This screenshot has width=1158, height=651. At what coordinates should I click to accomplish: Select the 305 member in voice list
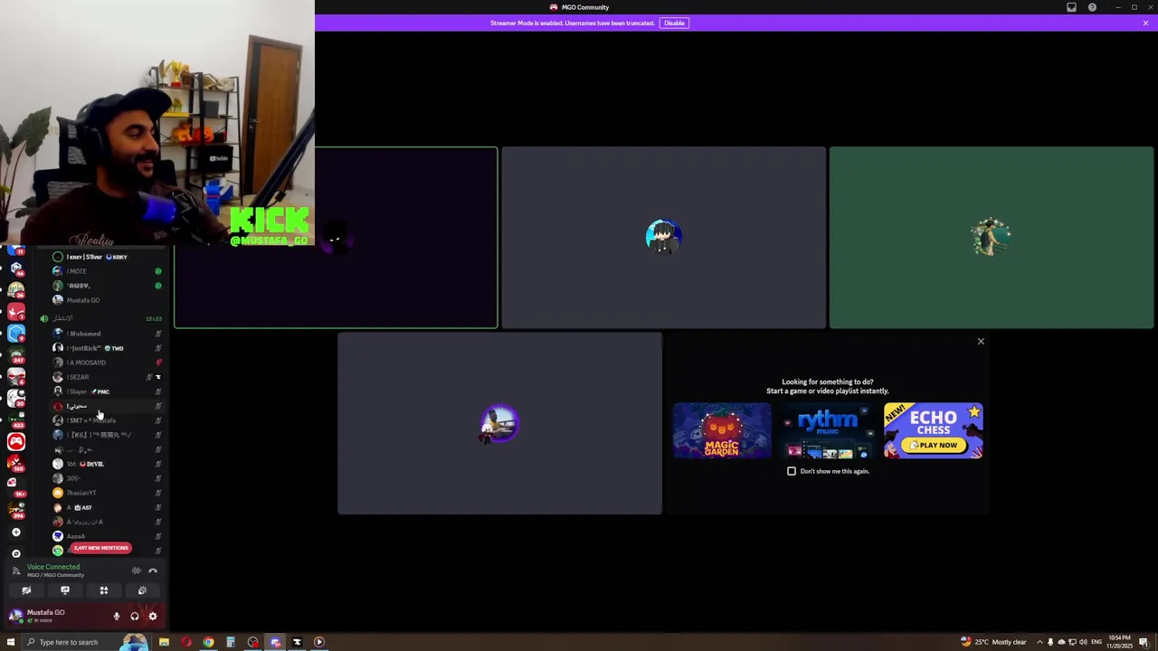106,478
